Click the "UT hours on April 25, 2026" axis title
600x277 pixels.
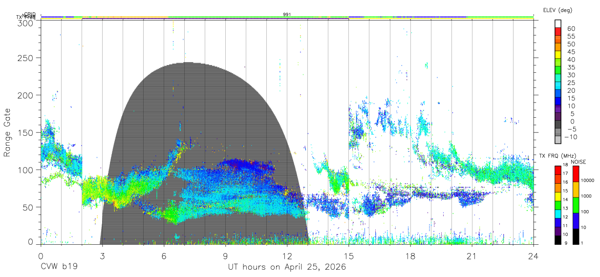tap(287, 267)
